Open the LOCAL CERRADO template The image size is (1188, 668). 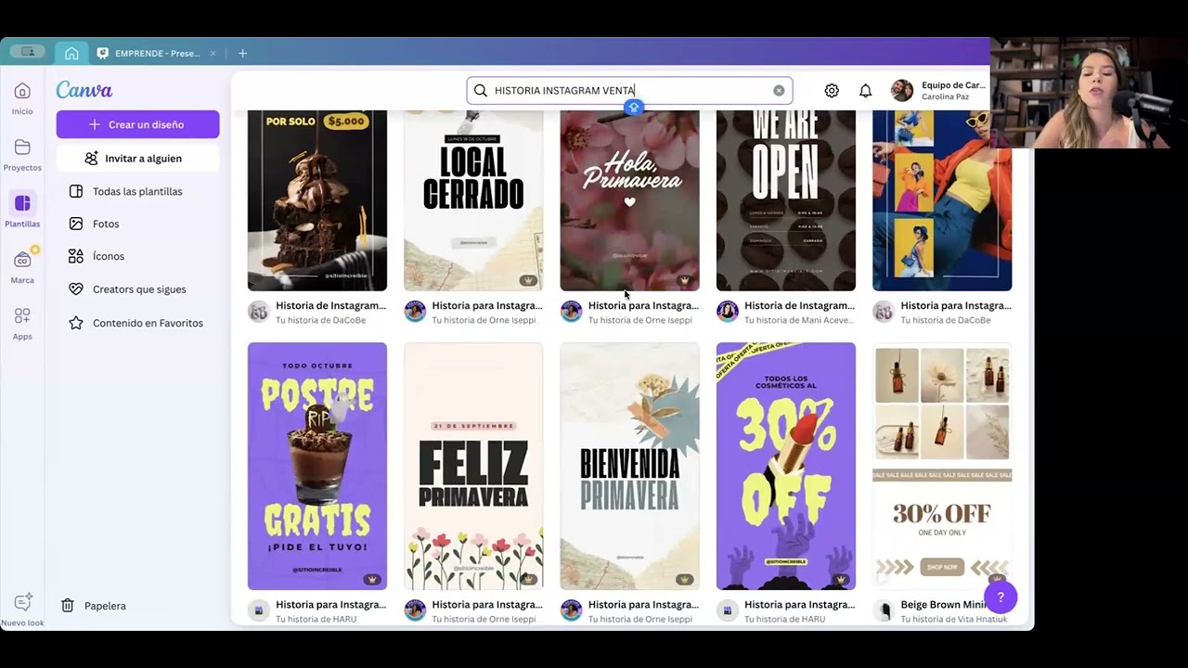tap(473, 200)
